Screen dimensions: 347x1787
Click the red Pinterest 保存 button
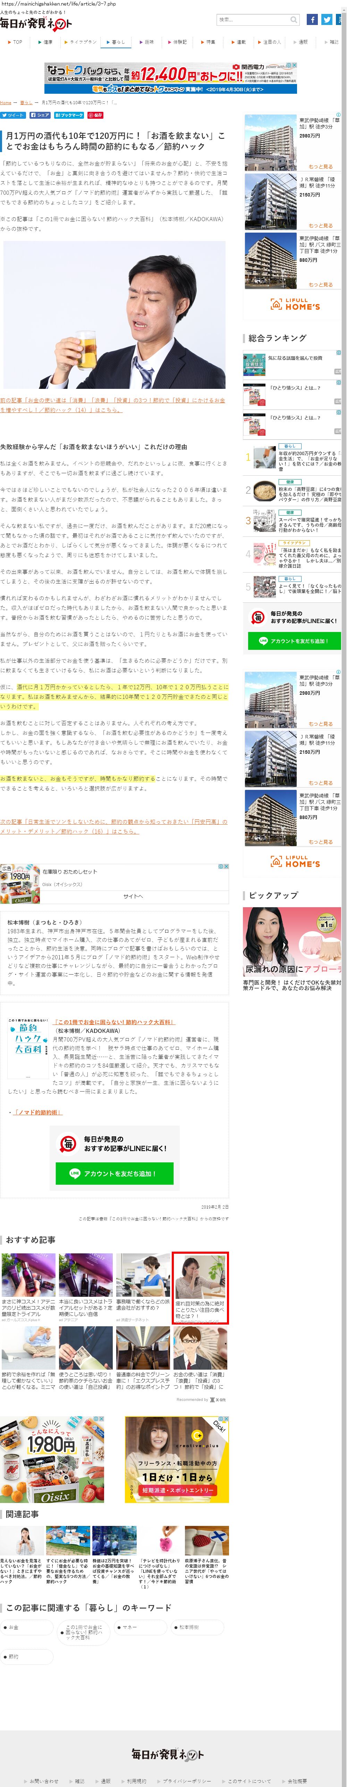(x=95, y=115)
